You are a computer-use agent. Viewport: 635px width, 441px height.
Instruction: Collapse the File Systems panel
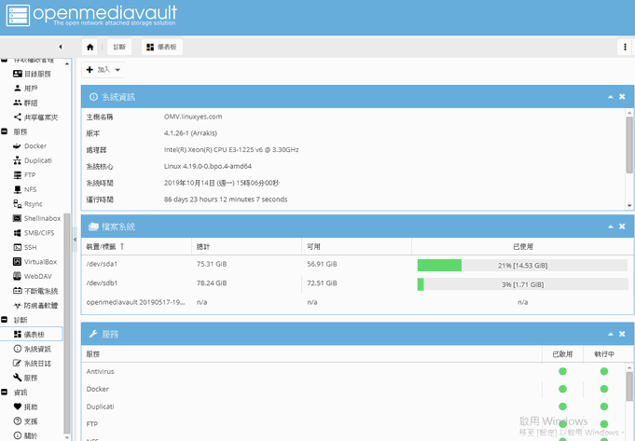click(x=611, y=227)
